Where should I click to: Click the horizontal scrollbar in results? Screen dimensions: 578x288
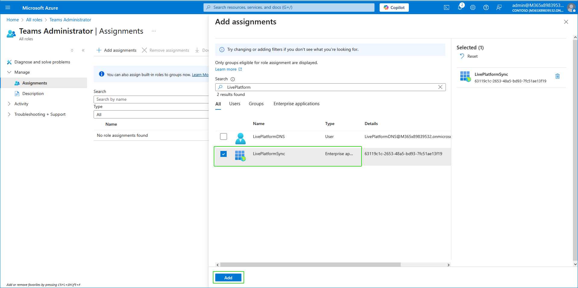310,265
